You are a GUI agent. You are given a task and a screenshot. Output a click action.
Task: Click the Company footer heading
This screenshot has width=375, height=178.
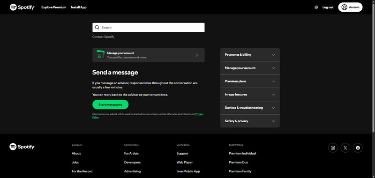click(77, 145)
